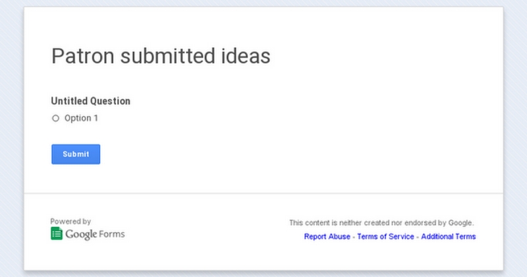The height and width of the screenshot is (277, 527).
Task: Click the "Option 1" label text
Action: (81, 119)
